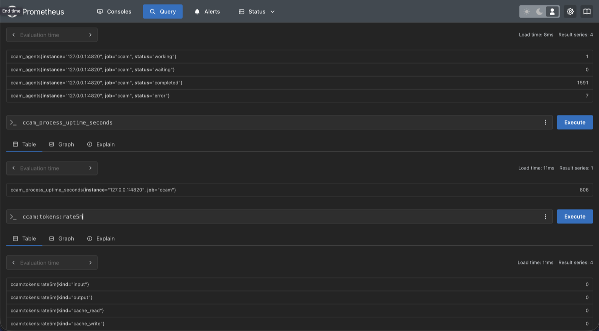Click "Load time: 8ms" text

pos(536,35)
